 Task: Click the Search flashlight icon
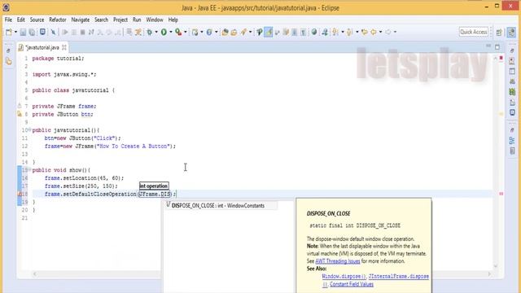(243, 33)
